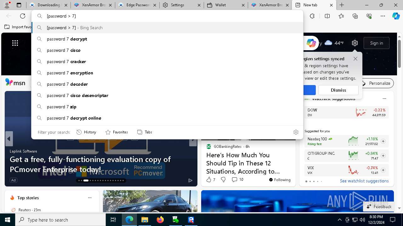This screenshot has width=403, height=226.
Task: Click Windows taskbar search box
Action: click(x=60, y=220)
